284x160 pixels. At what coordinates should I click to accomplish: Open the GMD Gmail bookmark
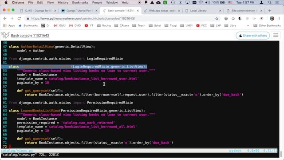[75, 26]
